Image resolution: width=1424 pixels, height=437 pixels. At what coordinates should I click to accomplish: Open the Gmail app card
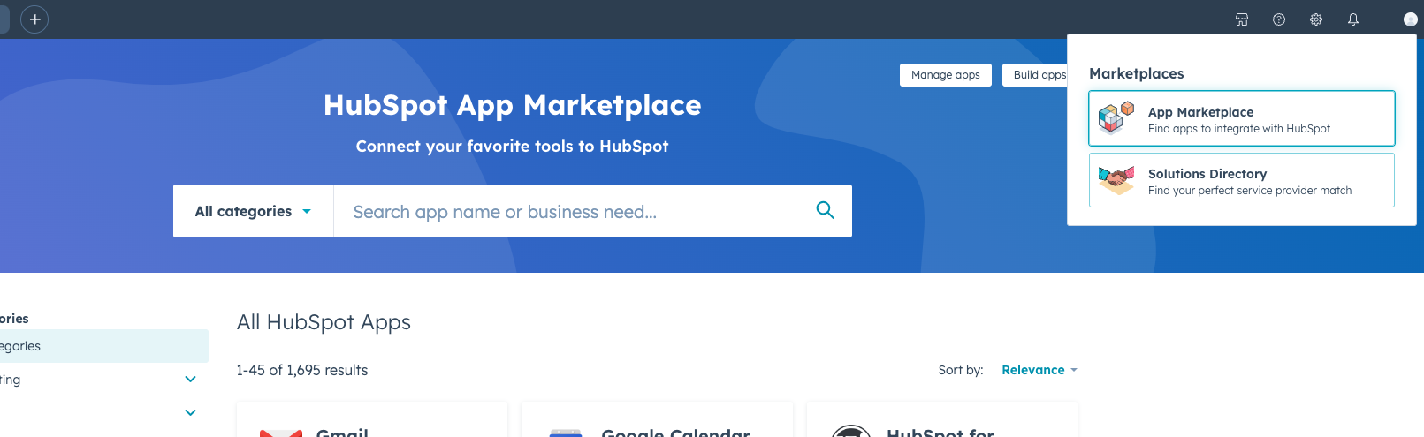372,420
